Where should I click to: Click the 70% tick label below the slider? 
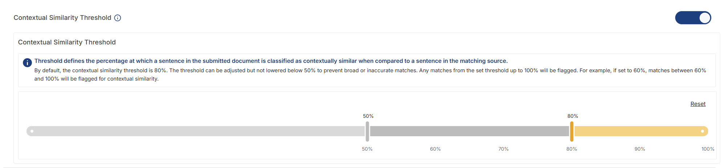[x=504, y=149]
